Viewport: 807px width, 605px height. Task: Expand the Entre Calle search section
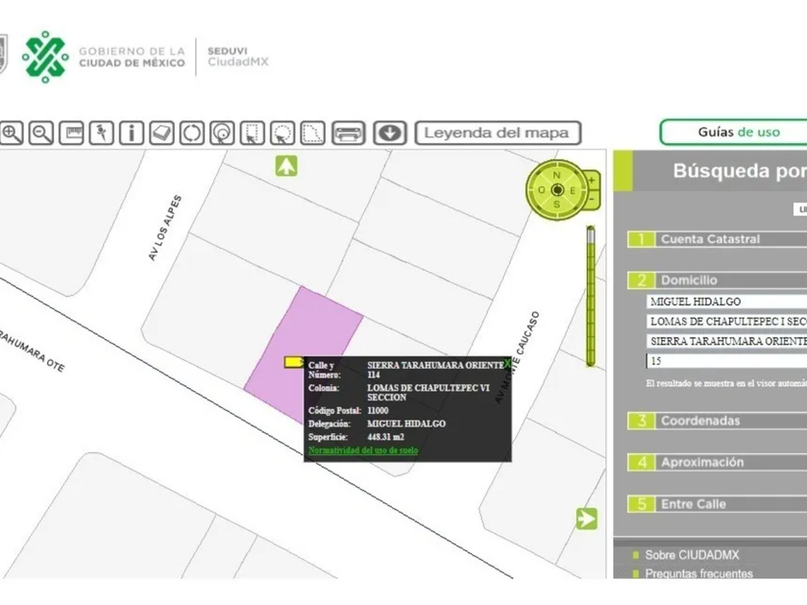tap(693, 504)
